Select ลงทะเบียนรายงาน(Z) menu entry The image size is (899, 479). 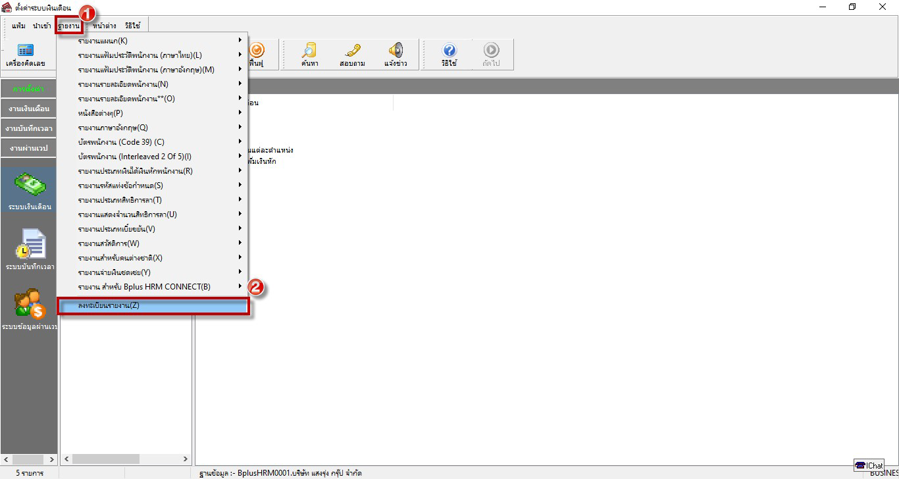(153, 306)
